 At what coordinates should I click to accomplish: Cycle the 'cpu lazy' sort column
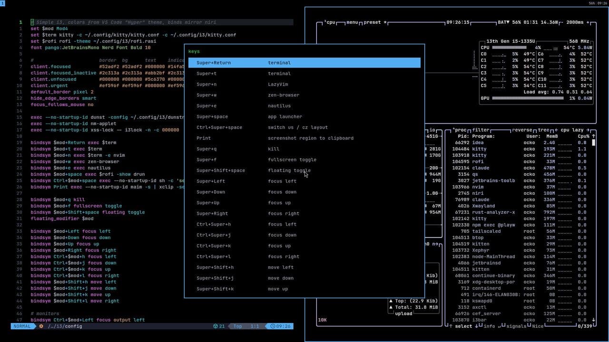571,130
